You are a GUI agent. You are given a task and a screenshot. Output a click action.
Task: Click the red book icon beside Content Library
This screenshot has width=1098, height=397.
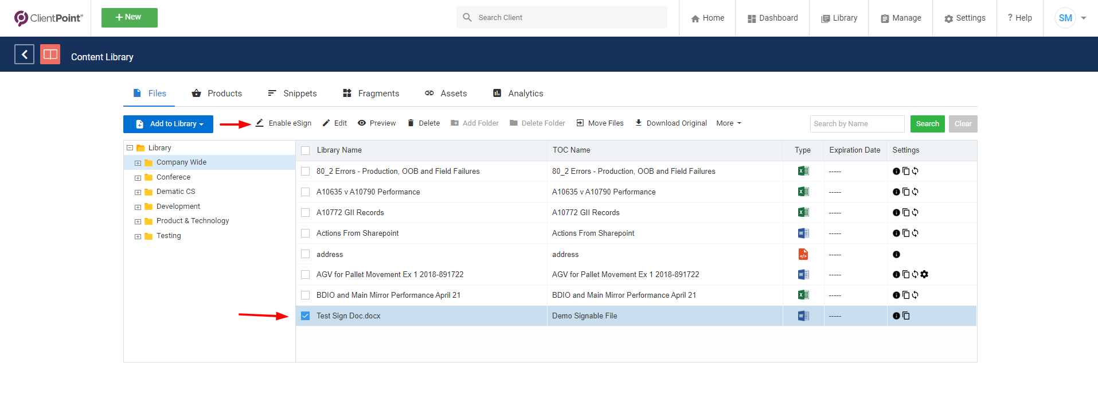pyautogui.click(x=50, y=55)
